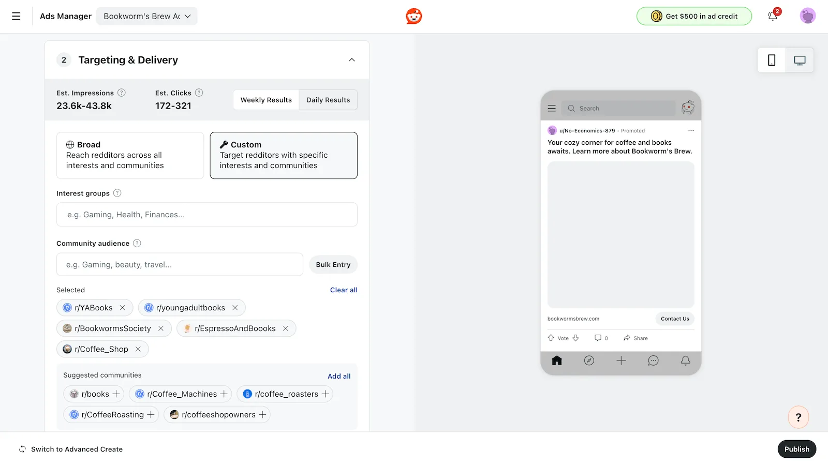Upvote the preview ad post
This screenshot has width=828, height=466.
click(551, 338)
